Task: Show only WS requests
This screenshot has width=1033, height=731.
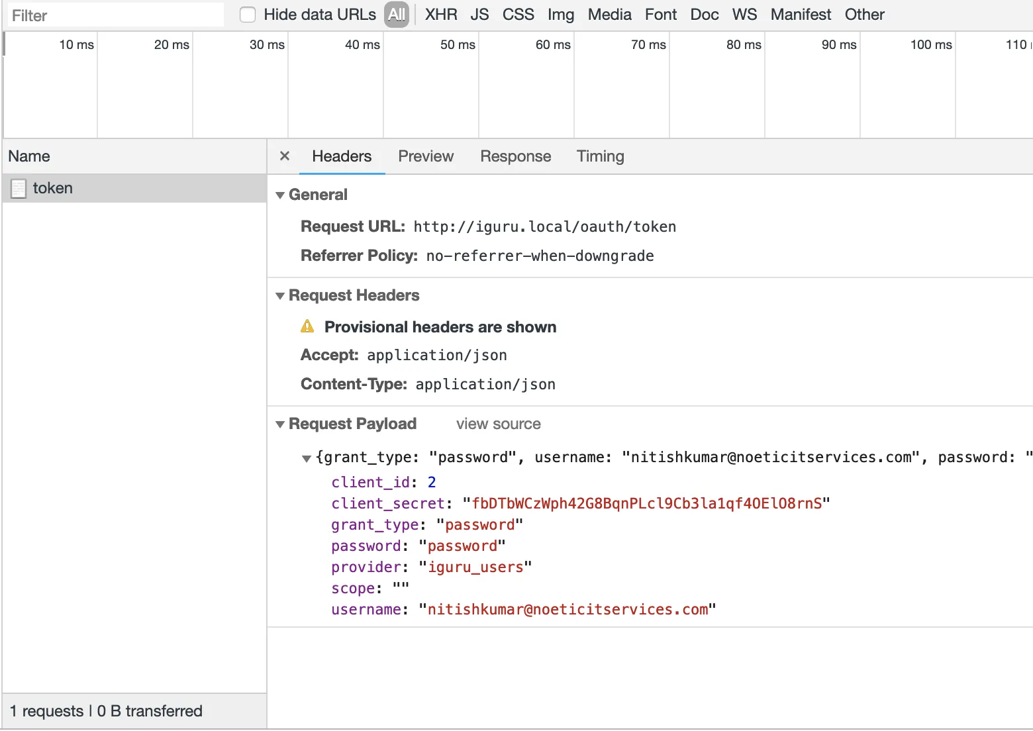Action: click(x=744, y=15)
